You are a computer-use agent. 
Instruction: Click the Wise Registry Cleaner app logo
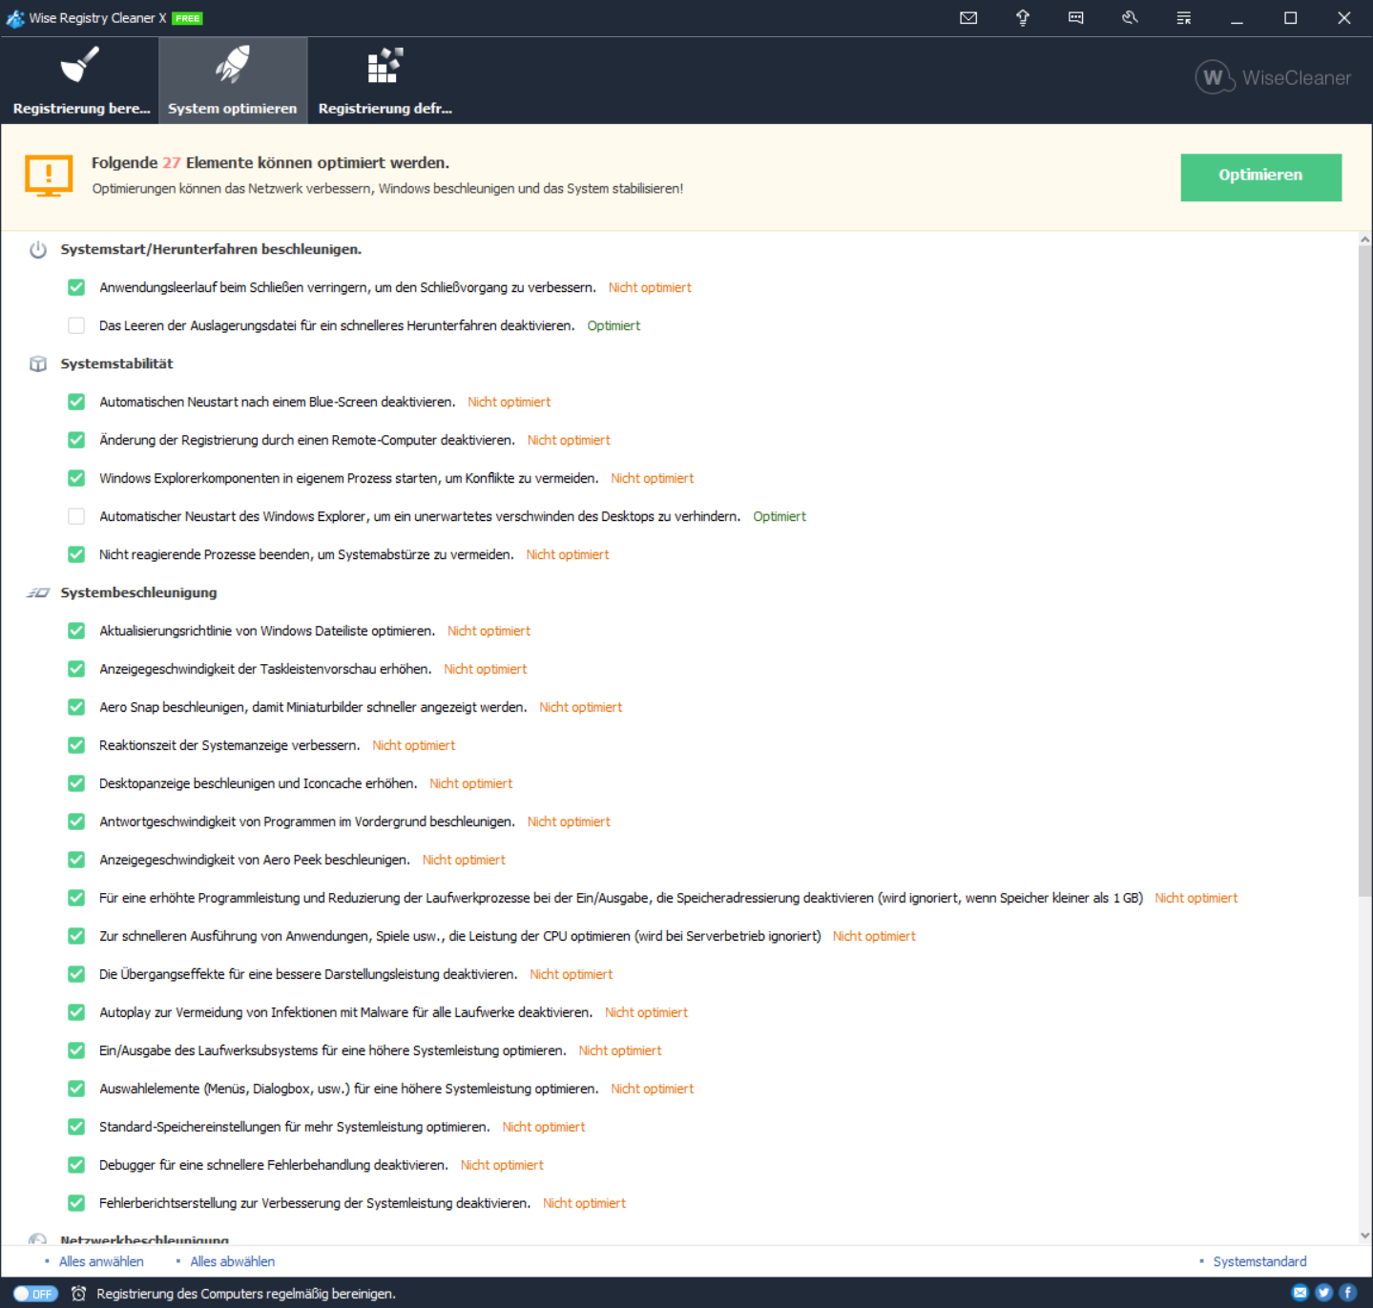15,18
